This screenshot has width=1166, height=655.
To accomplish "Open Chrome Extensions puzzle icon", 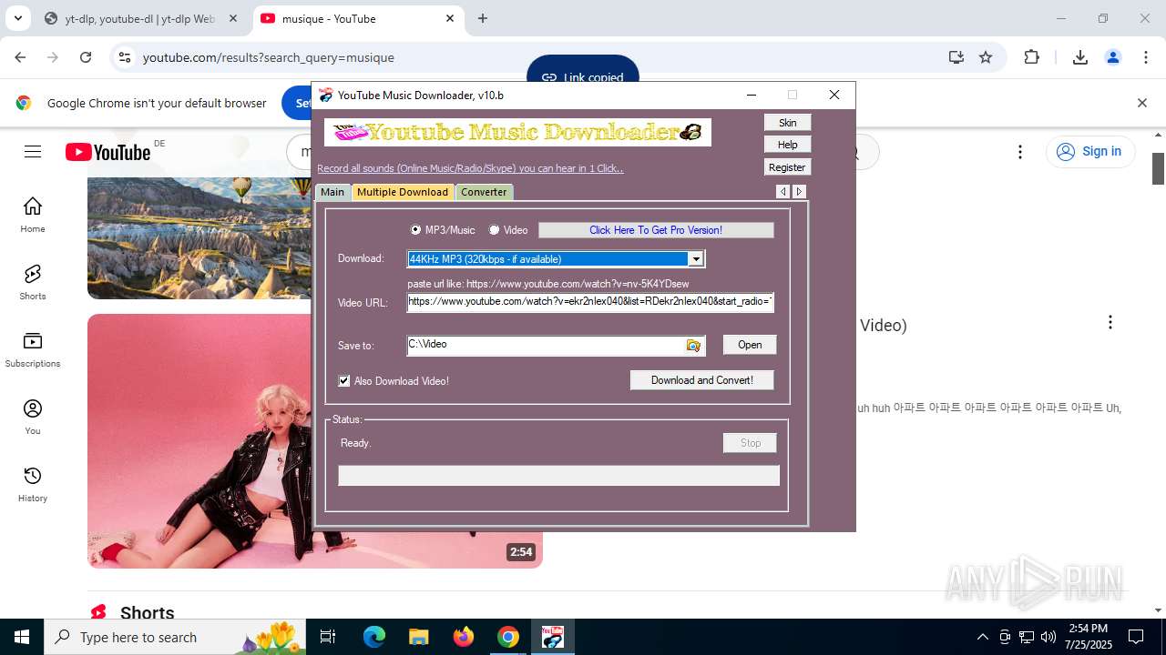I will point(1031,57).
